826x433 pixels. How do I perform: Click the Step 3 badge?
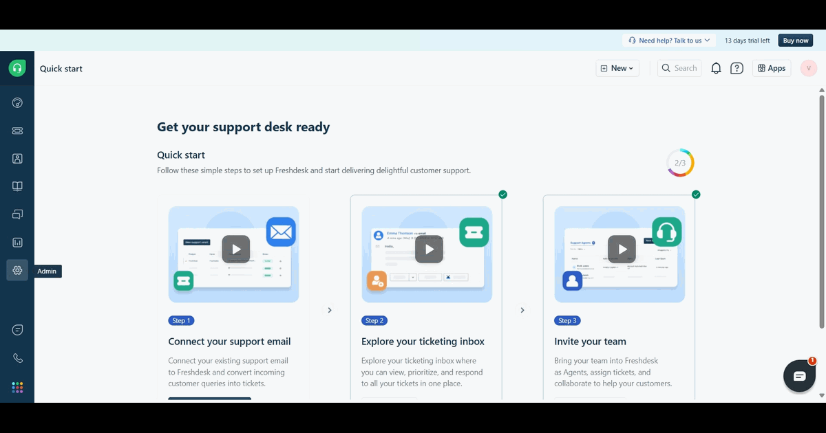tap(568, 320)
